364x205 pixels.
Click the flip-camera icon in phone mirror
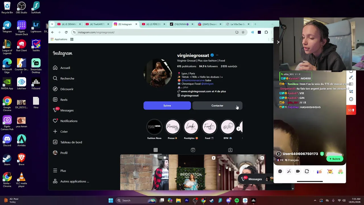pos(307,171)
